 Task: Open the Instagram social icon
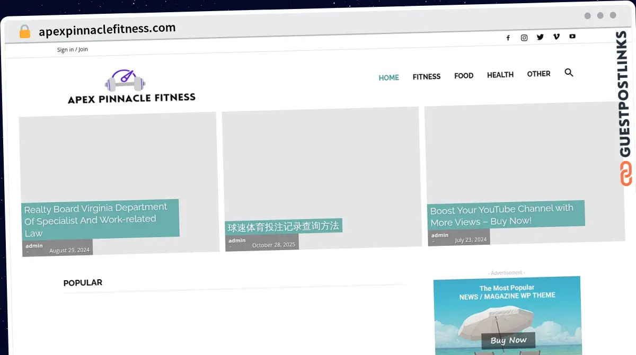[524, 38]
